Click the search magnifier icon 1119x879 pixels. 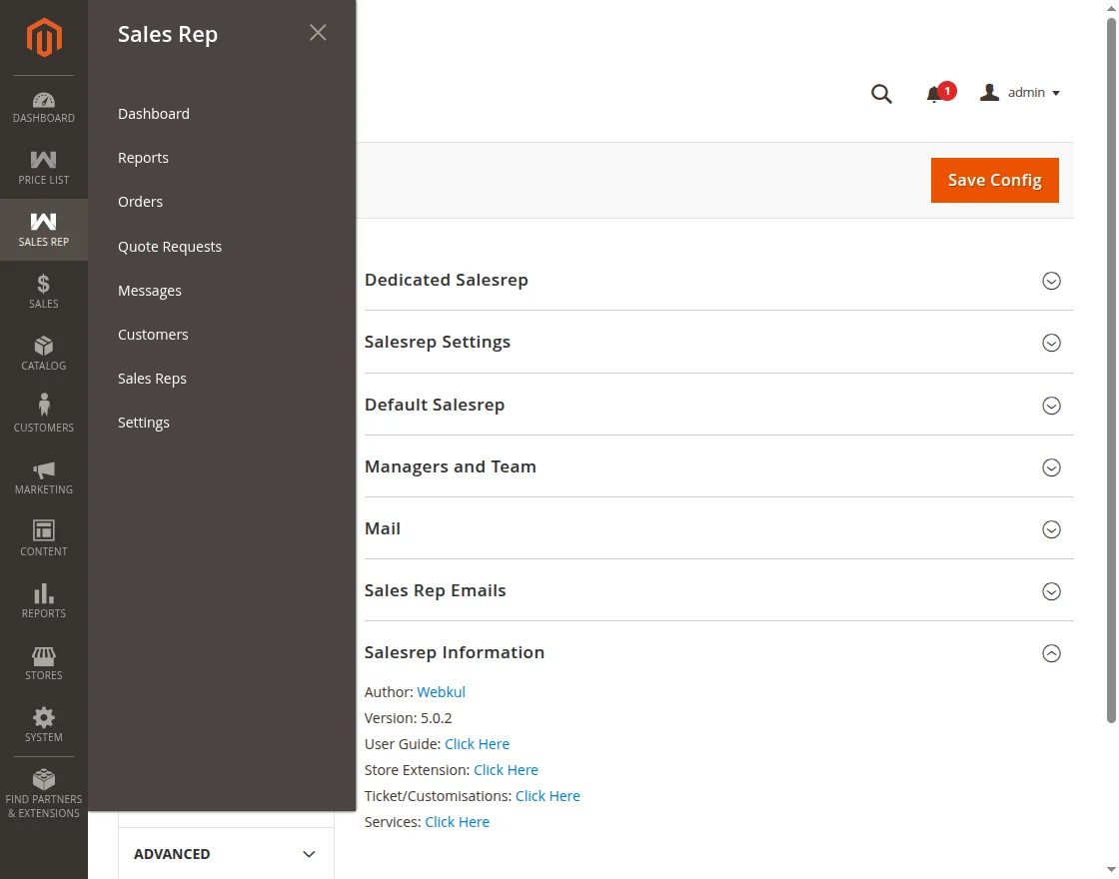[881, 94]
